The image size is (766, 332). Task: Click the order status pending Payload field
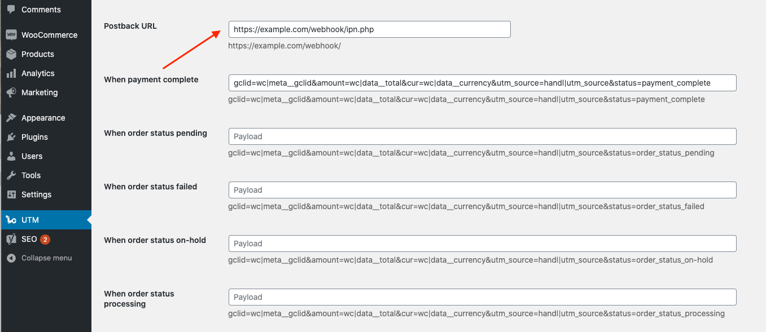tap(482, 136)
